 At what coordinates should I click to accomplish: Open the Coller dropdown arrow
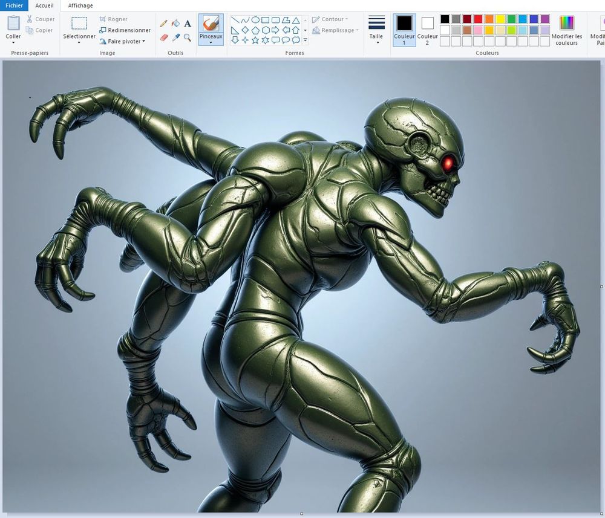[x=13, y=42]
